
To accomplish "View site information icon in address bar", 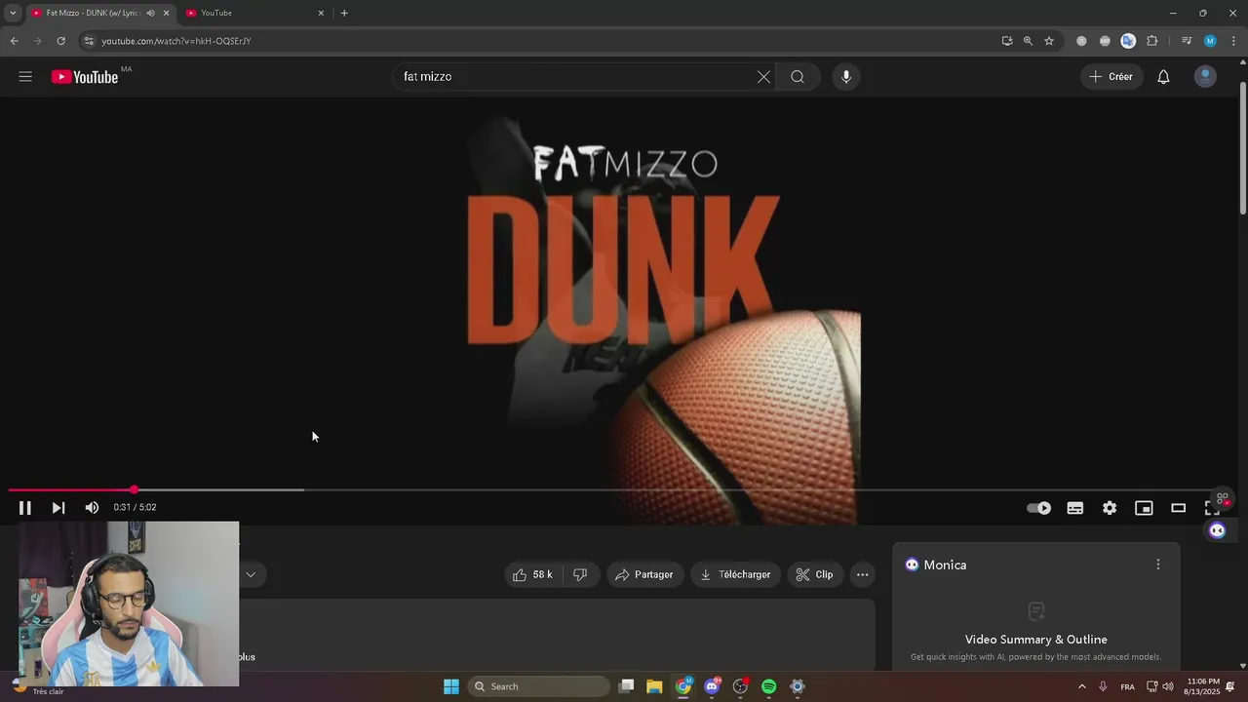I will (x=89, y=41).
